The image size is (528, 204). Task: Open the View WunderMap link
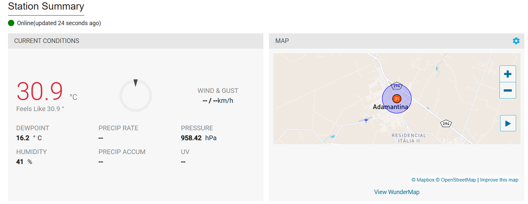tap(397, 192)
